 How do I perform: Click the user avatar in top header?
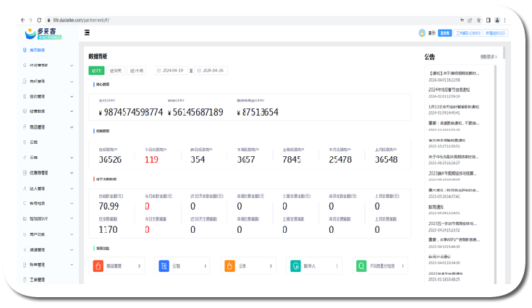[x=422, y=33]
